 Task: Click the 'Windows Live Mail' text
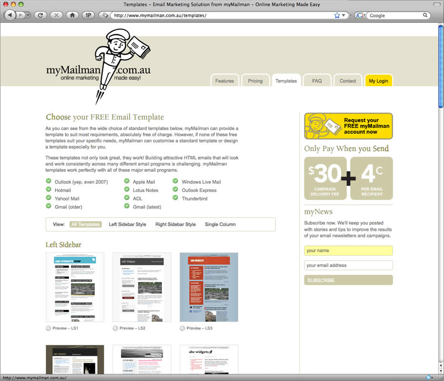(x=201, y=182)
